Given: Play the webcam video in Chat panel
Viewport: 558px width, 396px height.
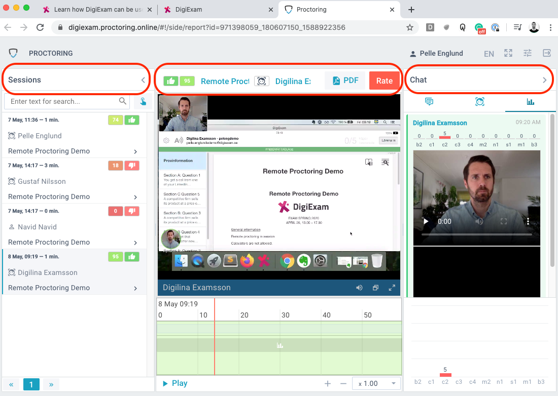Looking at the screenshot, I should (x=426, y=221).
